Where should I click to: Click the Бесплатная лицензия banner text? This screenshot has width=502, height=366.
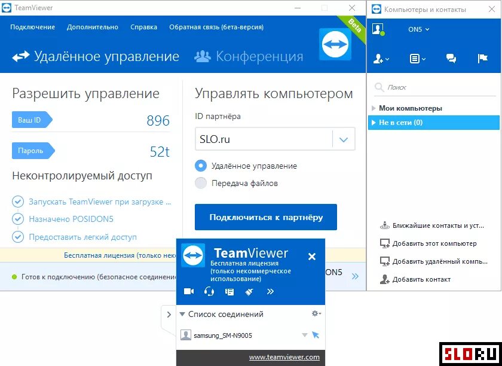[x=120, y=255]
